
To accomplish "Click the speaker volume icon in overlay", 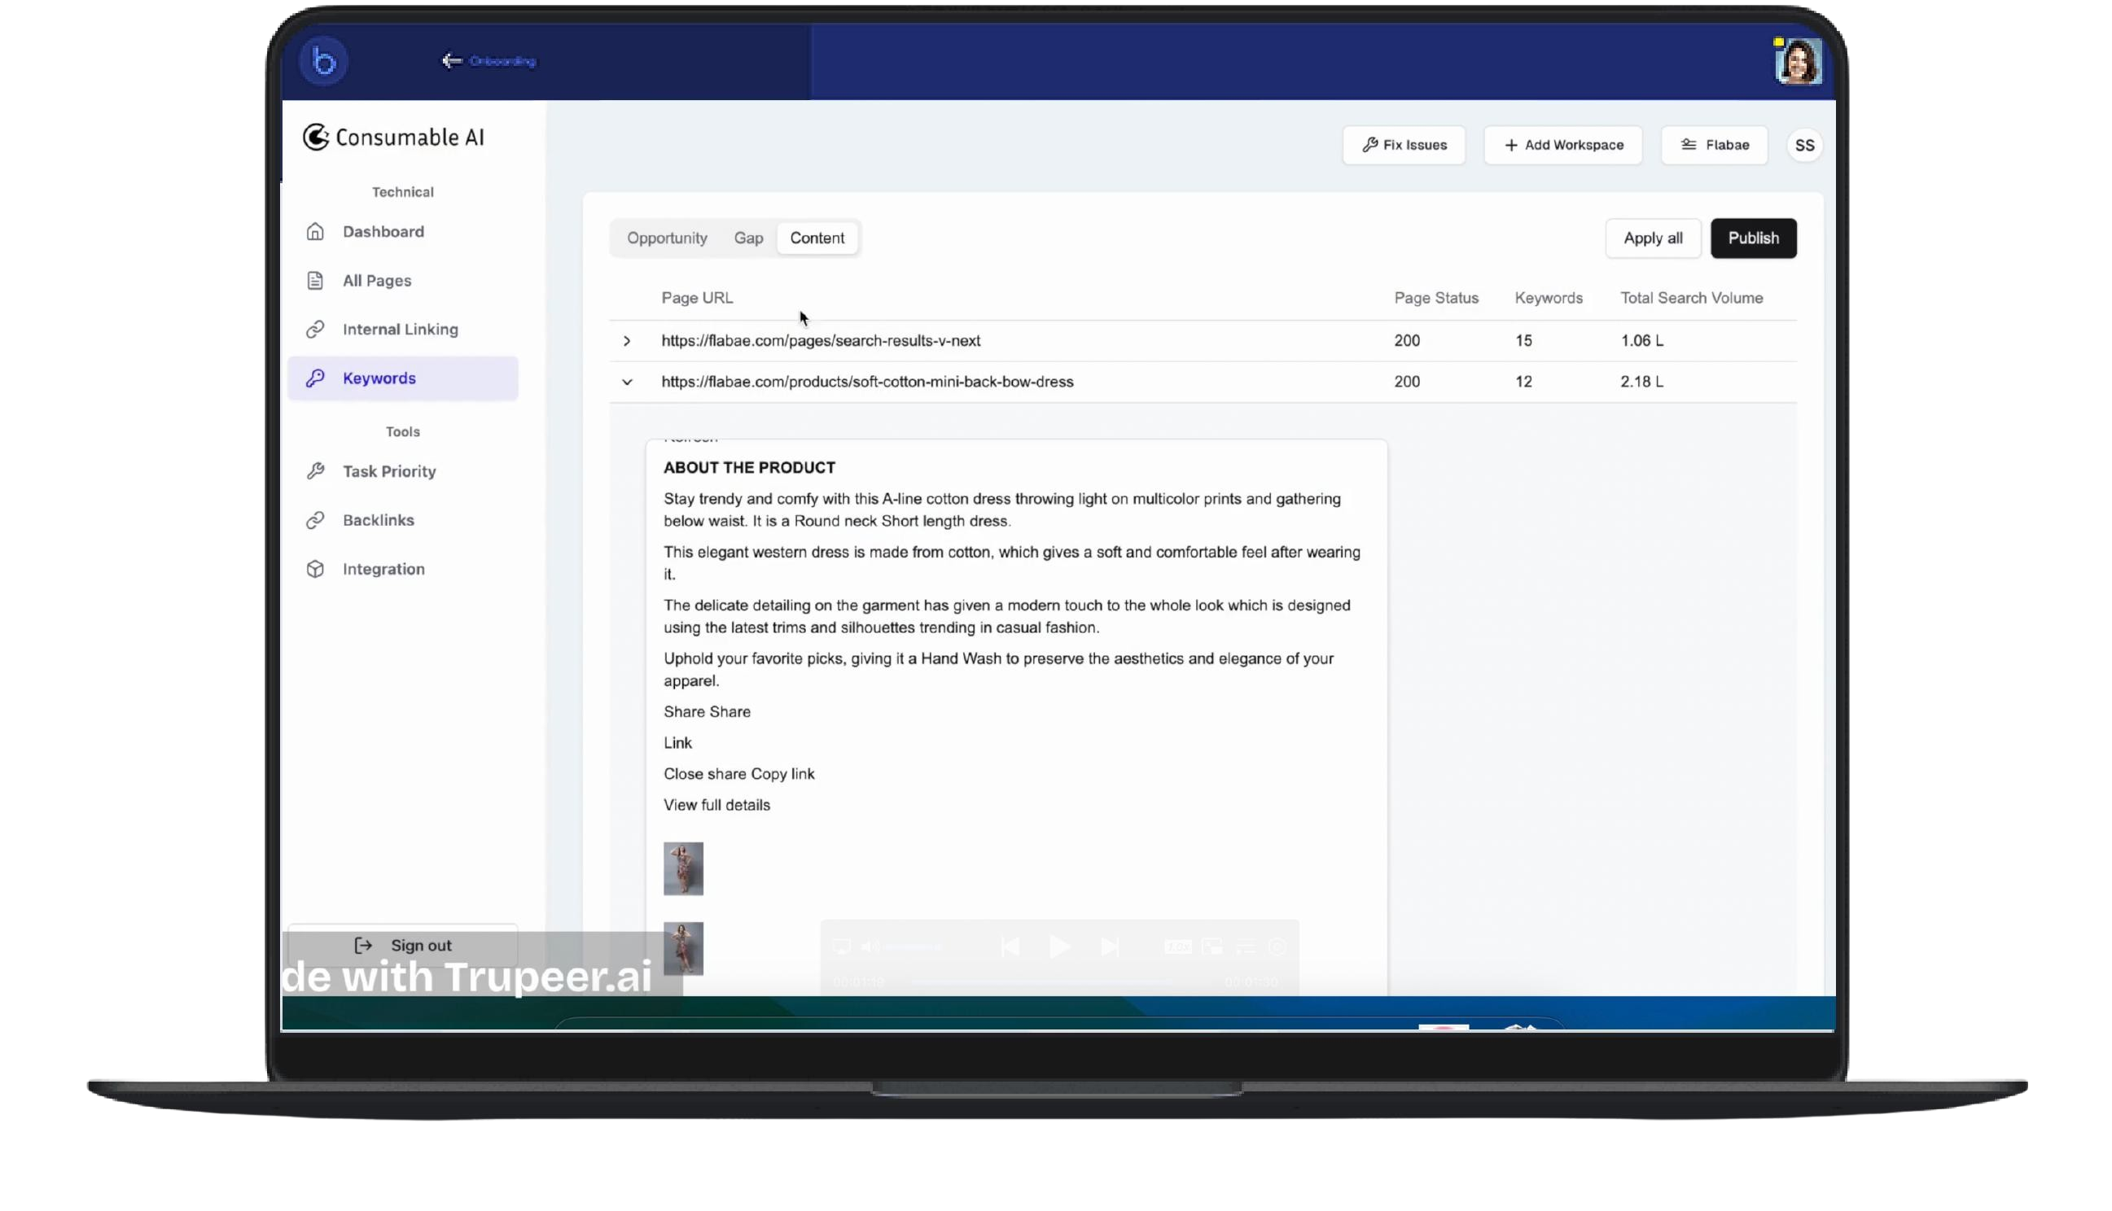I will click(x=870, y=947).
